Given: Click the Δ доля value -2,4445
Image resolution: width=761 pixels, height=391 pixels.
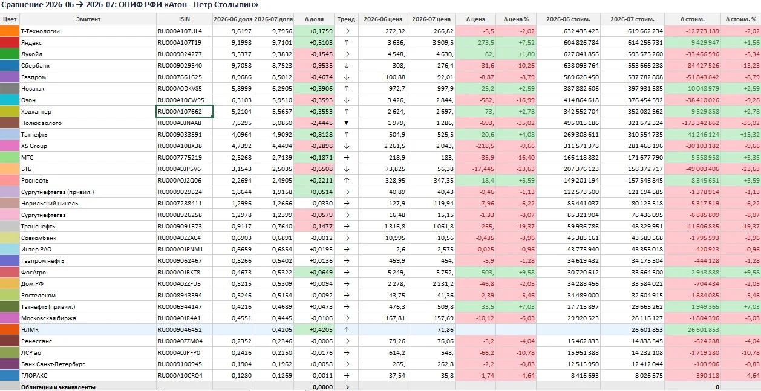Looking at the screenshot, I should [314, 123].
